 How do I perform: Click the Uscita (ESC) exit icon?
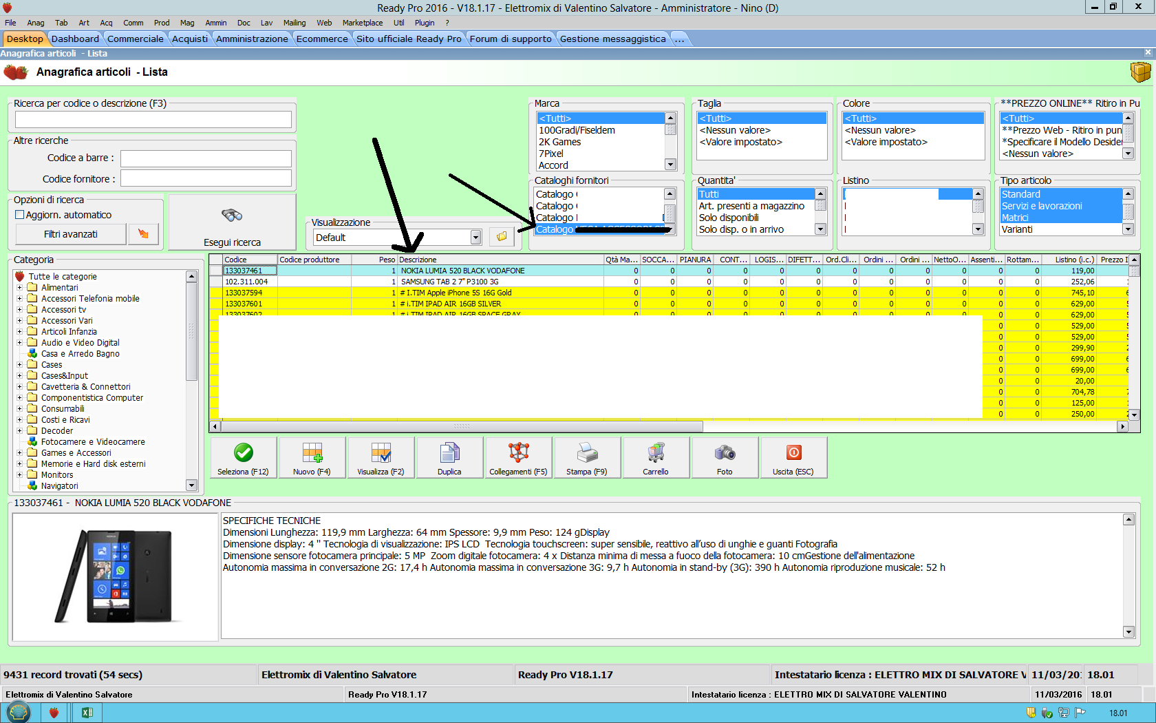pos(793,453)
